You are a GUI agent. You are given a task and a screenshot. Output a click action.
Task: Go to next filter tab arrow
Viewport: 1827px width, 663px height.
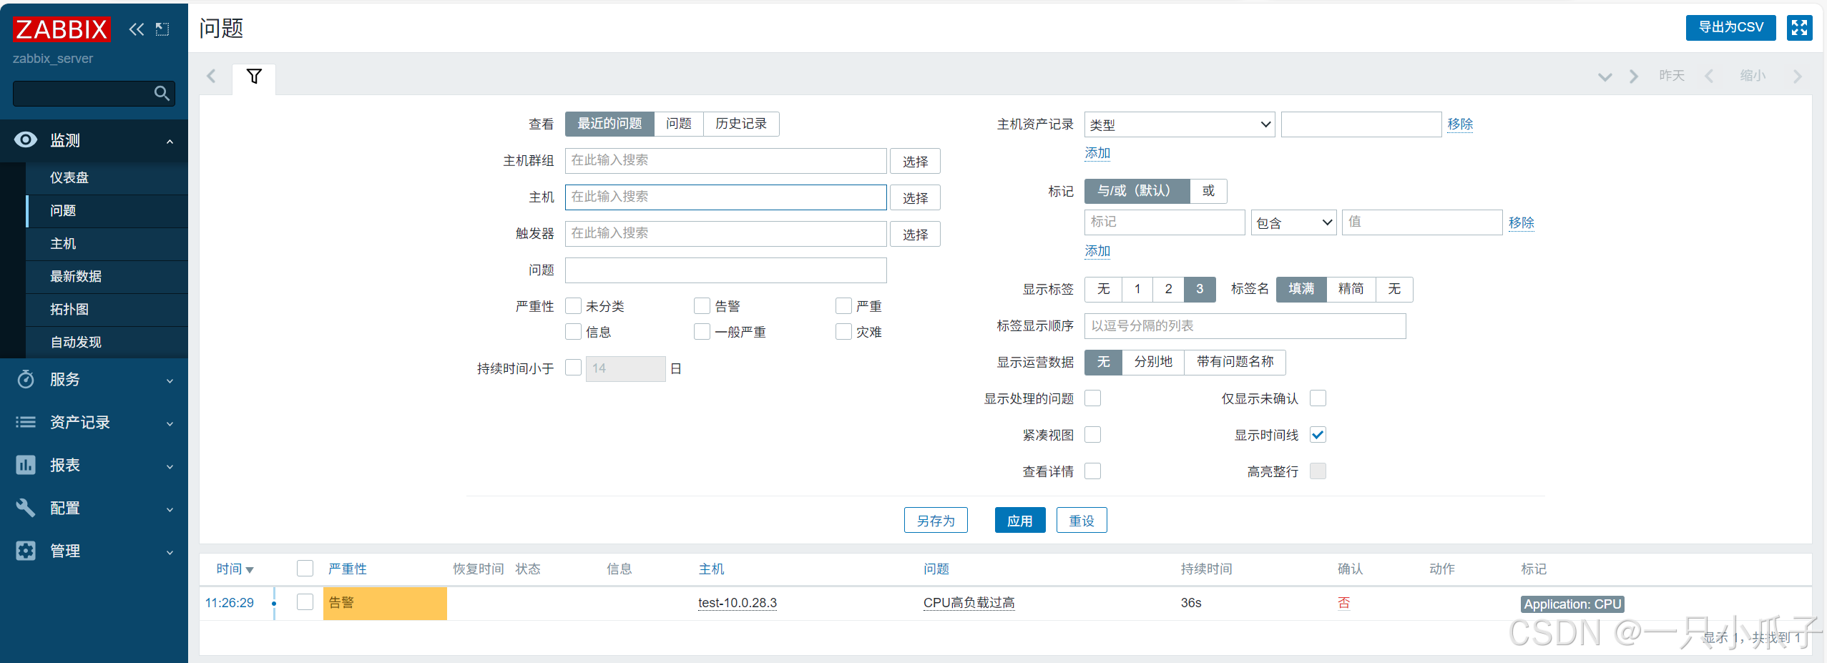point(1634,77)
